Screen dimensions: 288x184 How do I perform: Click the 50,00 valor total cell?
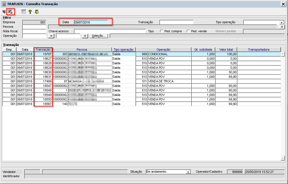tap(226, 72)
